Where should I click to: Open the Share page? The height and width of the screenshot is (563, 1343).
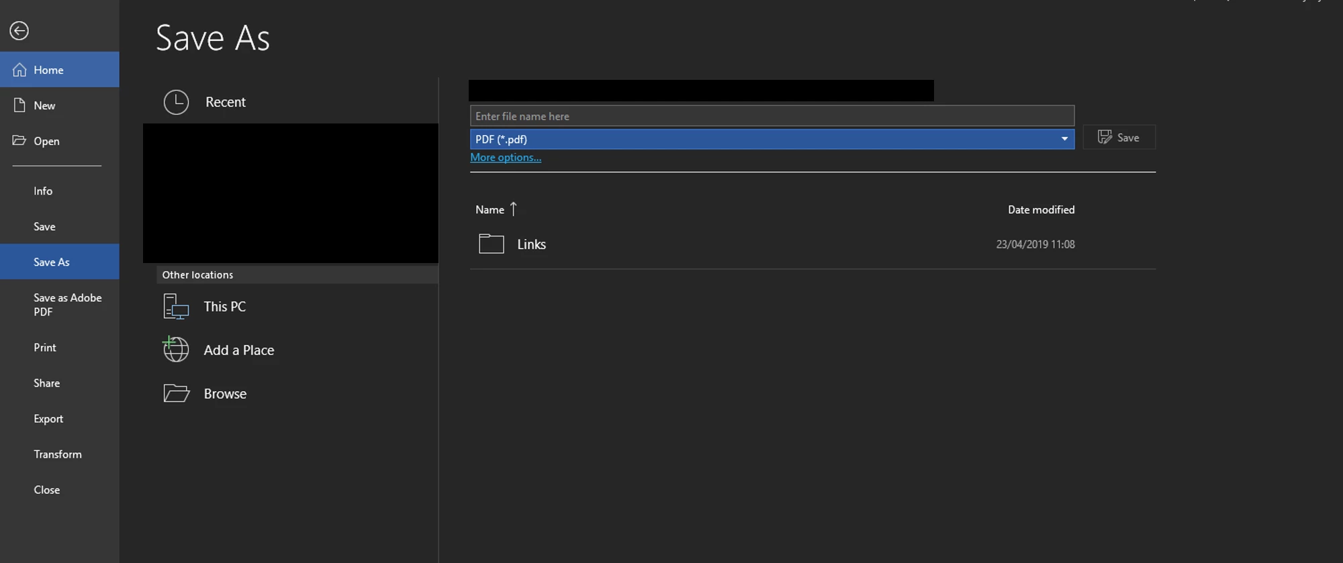pos(60,383)
